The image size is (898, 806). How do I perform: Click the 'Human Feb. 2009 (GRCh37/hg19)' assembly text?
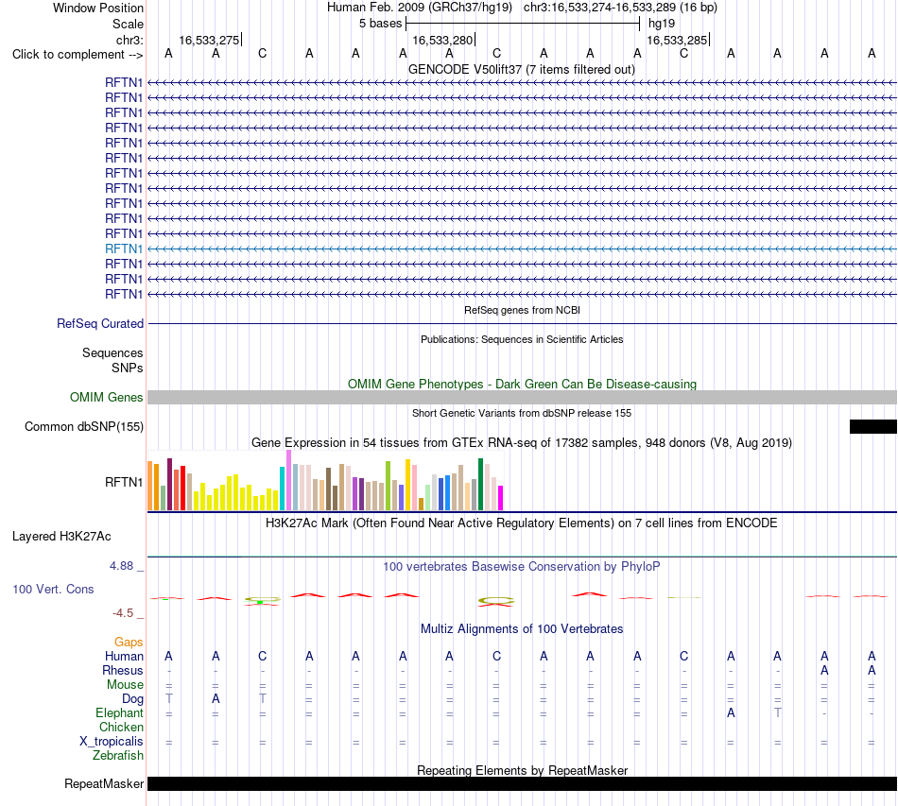(420, 8)
